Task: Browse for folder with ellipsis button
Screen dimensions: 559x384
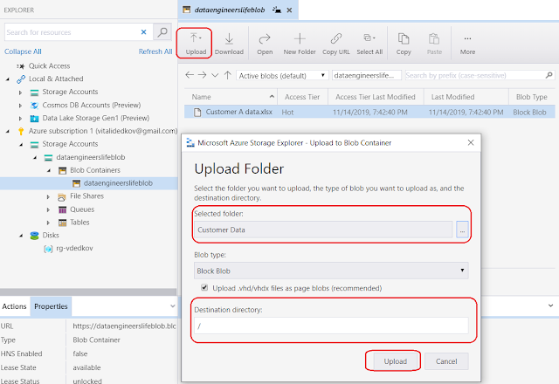Action: click(462, 230)
